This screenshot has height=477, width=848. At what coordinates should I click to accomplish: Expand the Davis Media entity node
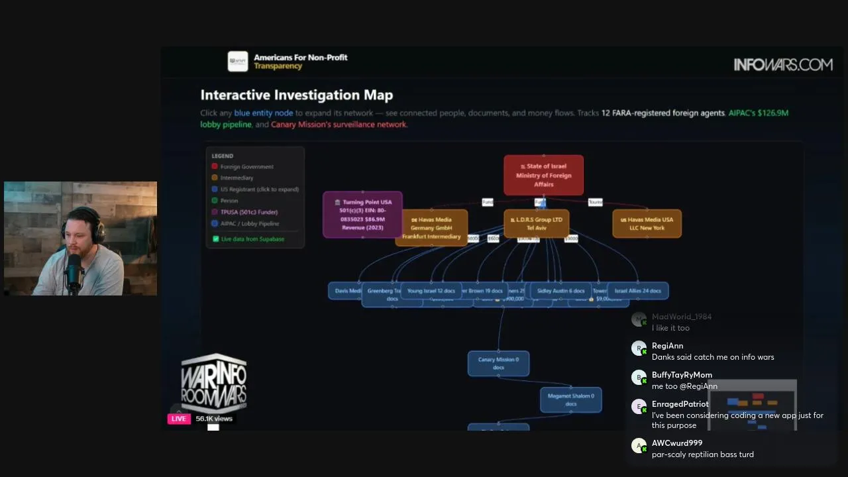click(345, 291)
